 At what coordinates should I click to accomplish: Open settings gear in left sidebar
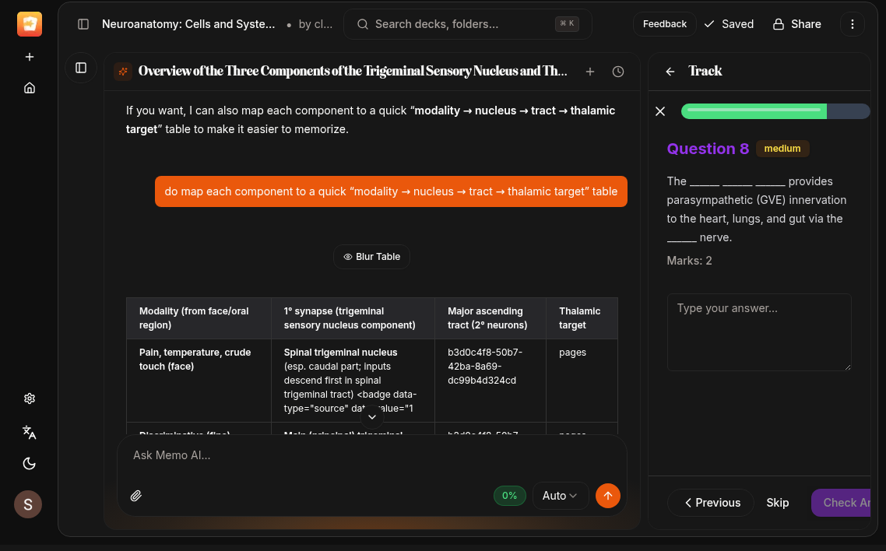tap(30, 398)
